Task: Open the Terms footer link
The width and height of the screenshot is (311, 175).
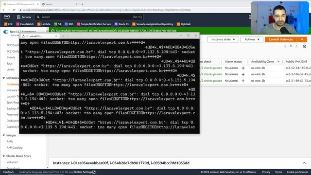Action: pos(278,172)
